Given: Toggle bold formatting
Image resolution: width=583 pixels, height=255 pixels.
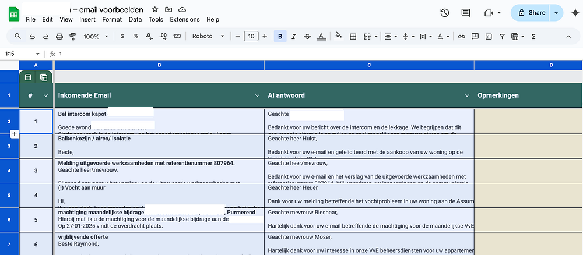Looking at the screenshot, I should coord(280,36).
